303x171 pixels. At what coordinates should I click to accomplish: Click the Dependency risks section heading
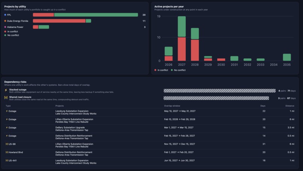click(x=15, y=82)
